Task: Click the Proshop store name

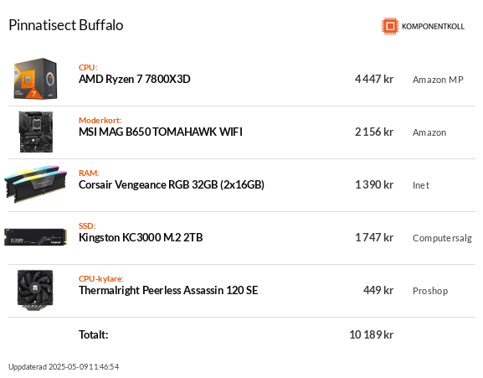Action: (430, 291)
